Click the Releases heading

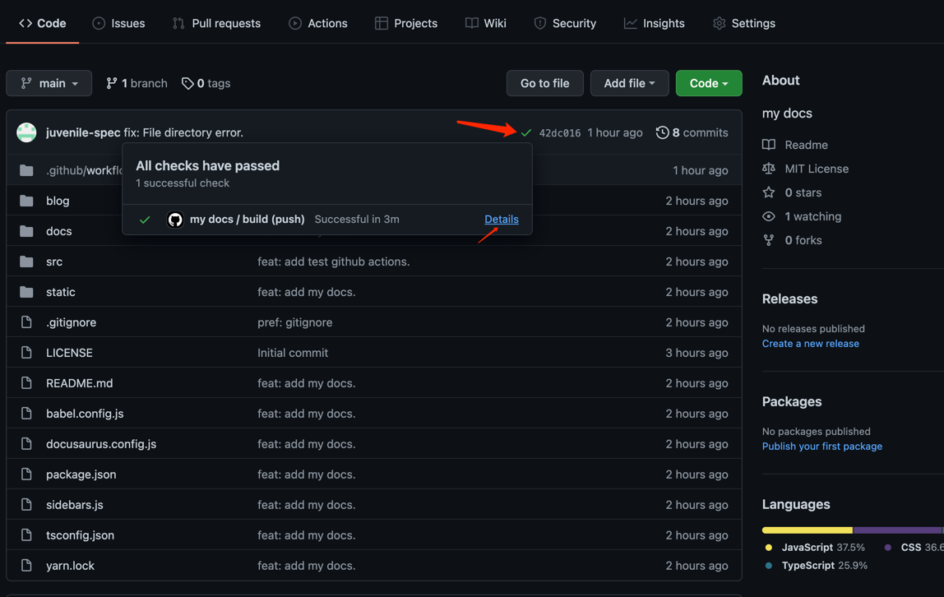tap(790, 299)
